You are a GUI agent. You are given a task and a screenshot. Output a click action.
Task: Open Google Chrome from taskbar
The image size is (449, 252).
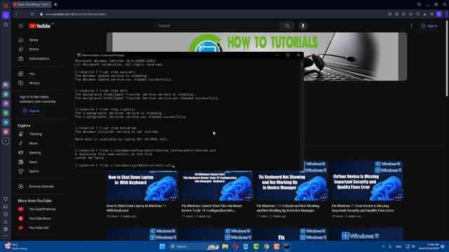267,246
